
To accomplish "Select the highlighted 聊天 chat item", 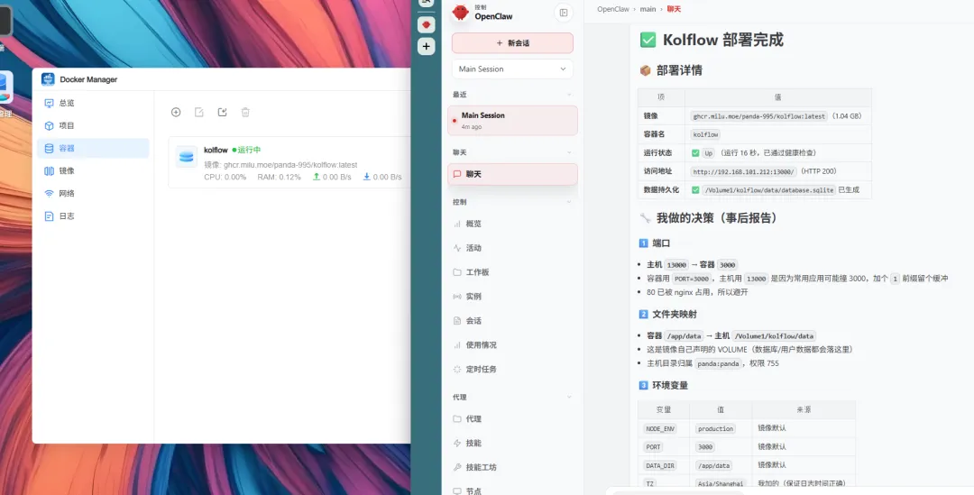I will pos(512,175).
